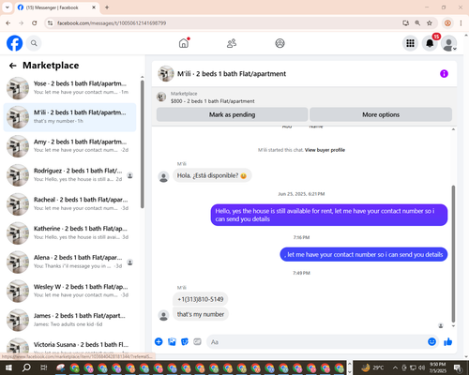
Task: Click "that's my number" message bubble
Action: tap(201, 314)
